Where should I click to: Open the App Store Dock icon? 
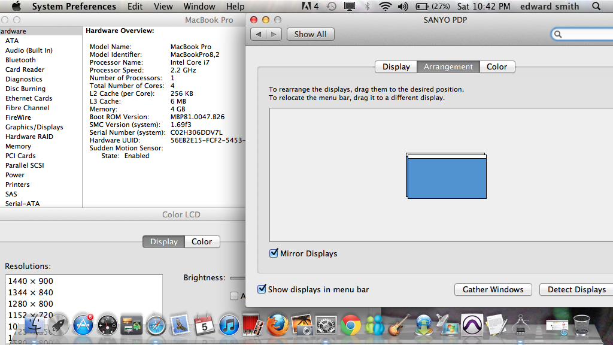pyautogui.click(x=83, y=325)
